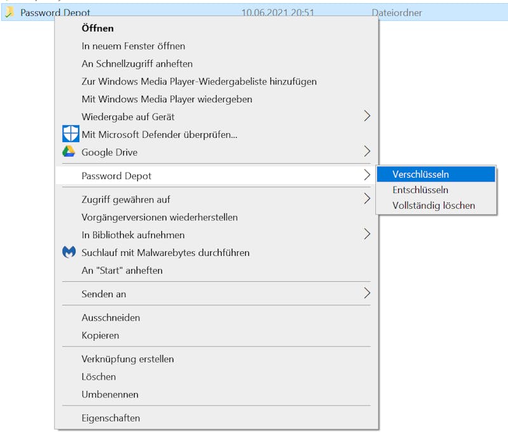Open the Senden an entry
This screenshot has height=445, width=508.
tap(217, 294)
